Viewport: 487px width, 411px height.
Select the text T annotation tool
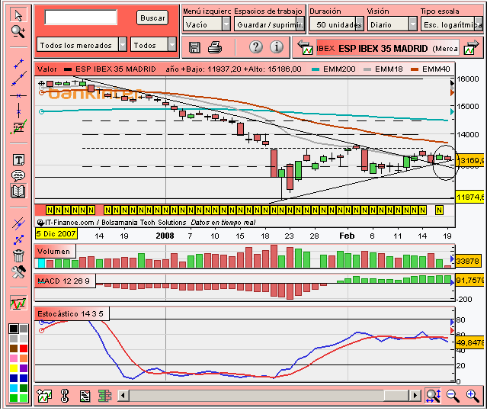coord(18,160)
